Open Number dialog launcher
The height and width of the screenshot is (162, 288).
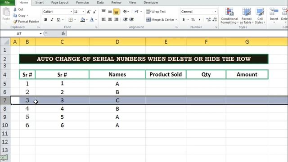click(216, 27)
